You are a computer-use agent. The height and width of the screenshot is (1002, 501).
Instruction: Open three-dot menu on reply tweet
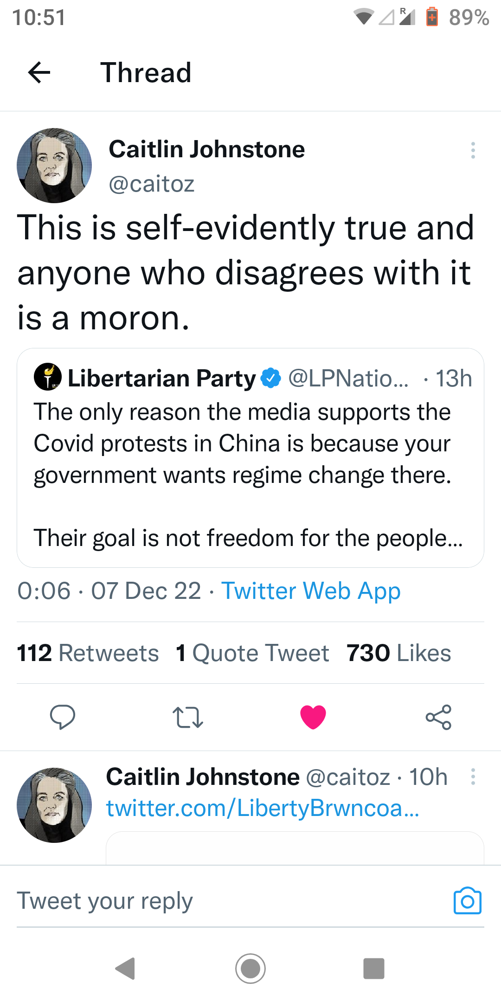pyautogui.click(x=473, y=777)
